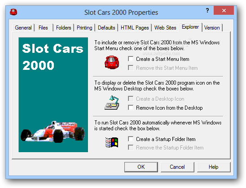246x188 pixels.
Task: Open Help via the Help button
Action: (x=214, y=167)
